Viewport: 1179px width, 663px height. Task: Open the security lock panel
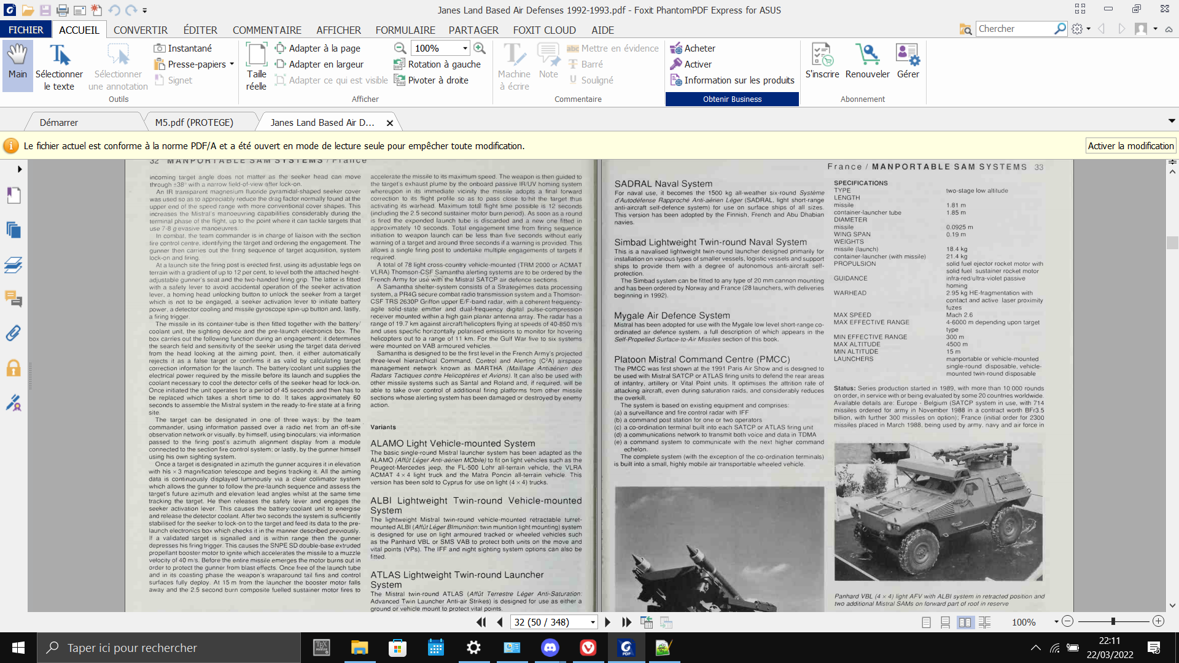click(x=14, y=368)
